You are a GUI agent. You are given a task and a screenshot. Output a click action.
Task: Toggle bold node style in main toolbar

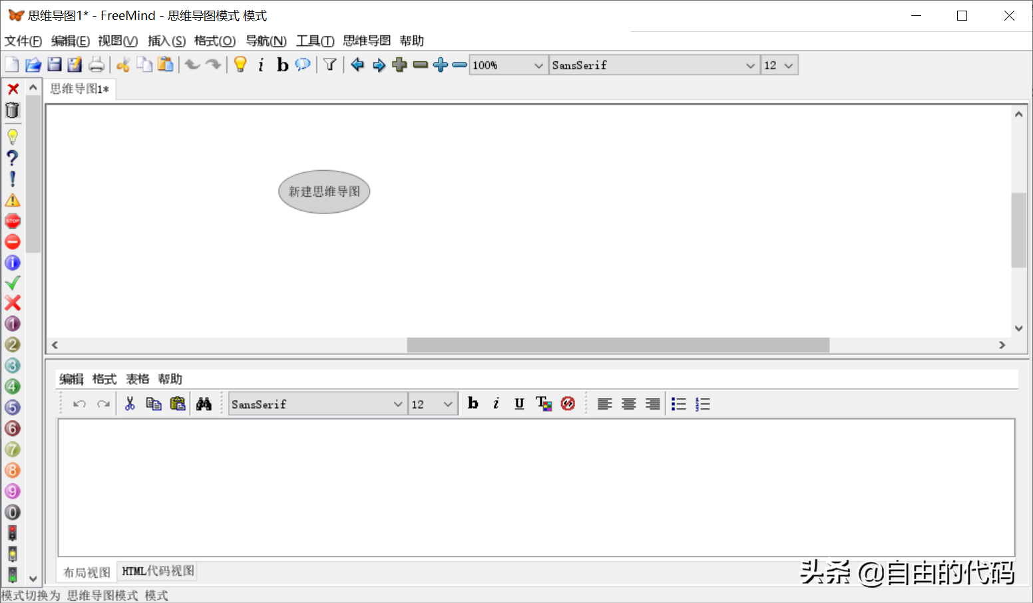(x=282, y=64)
